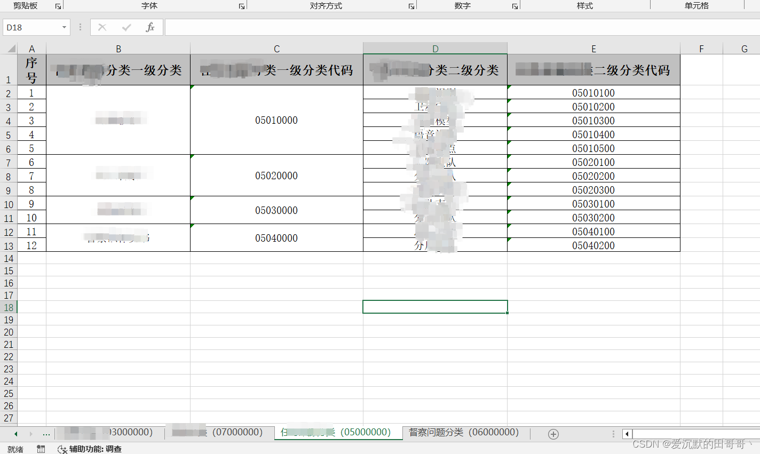
Task: Open the Clipboard (剪贴板) group dialog launcher
Action: click(x=58, y=5)
